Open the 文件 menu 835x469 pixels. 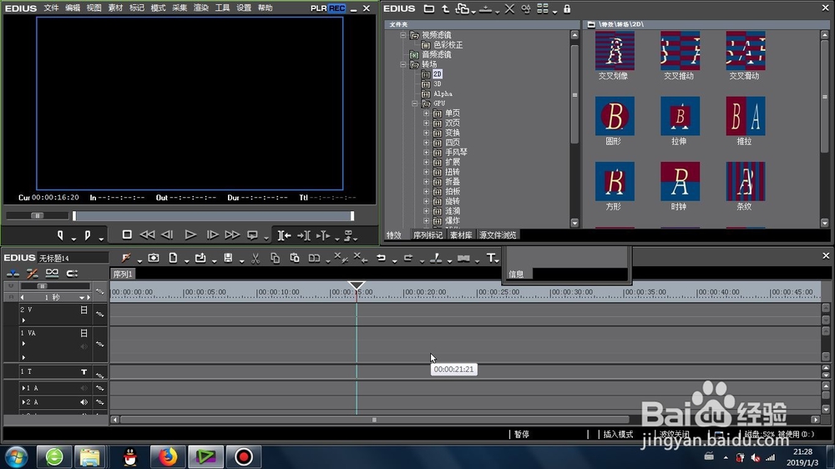point(51,8)
